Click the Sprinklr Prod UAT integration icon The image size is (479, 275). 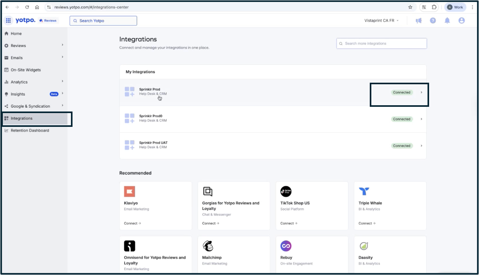pyautogui.click(x=130, y=145)
